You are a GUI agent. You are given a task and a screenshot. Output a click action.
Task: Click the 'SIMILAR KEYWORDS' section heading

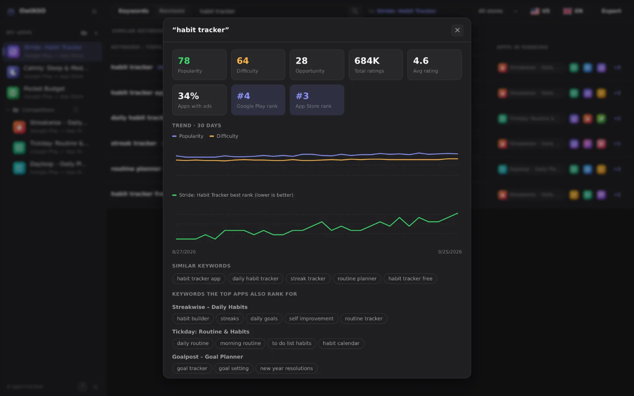[201, 266]
